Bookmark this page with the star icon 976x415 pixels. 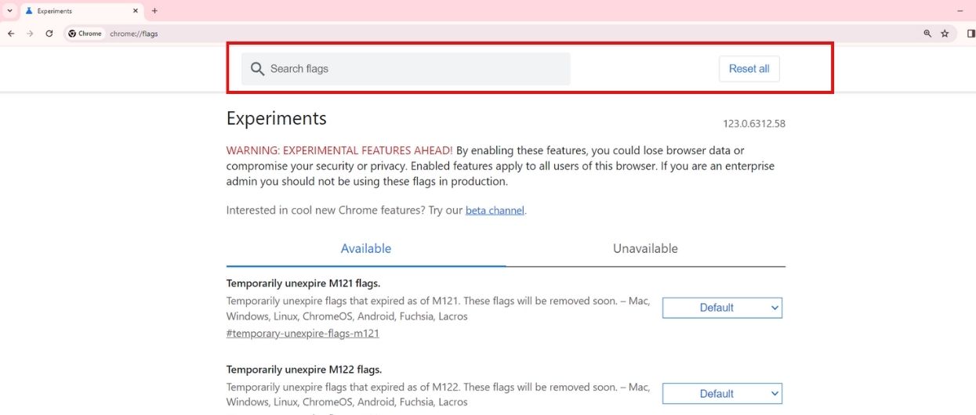[945, 34]
